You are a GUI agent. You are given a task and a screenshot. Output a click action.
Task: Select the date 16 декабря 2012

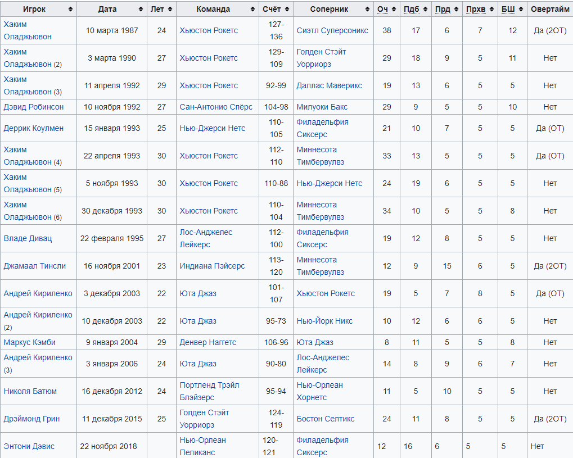(112, 391)
